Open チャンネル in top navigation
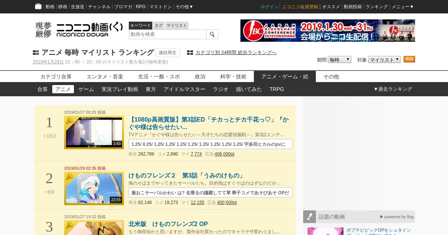The height and width of the screenshot is (235, 448). (99, 7)
